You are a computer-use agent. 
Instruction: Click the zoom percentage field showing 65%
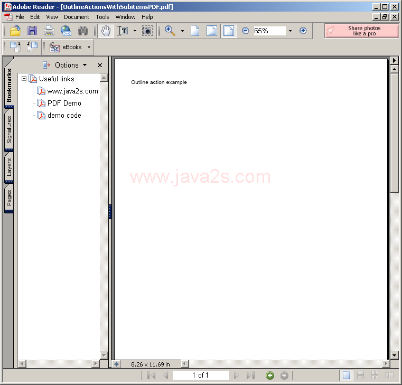(x=269, y=31)
